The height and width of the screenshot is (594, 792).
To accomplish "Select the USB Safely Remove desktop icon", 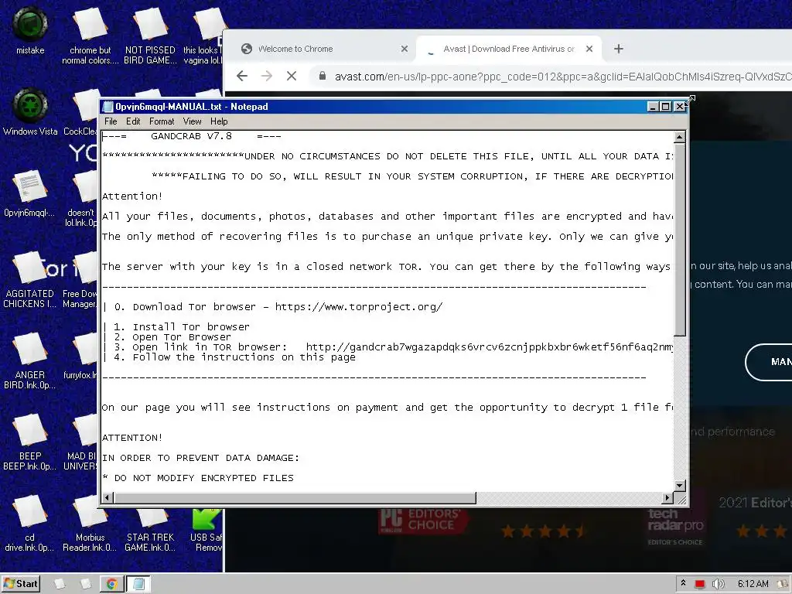I will 206,529.
